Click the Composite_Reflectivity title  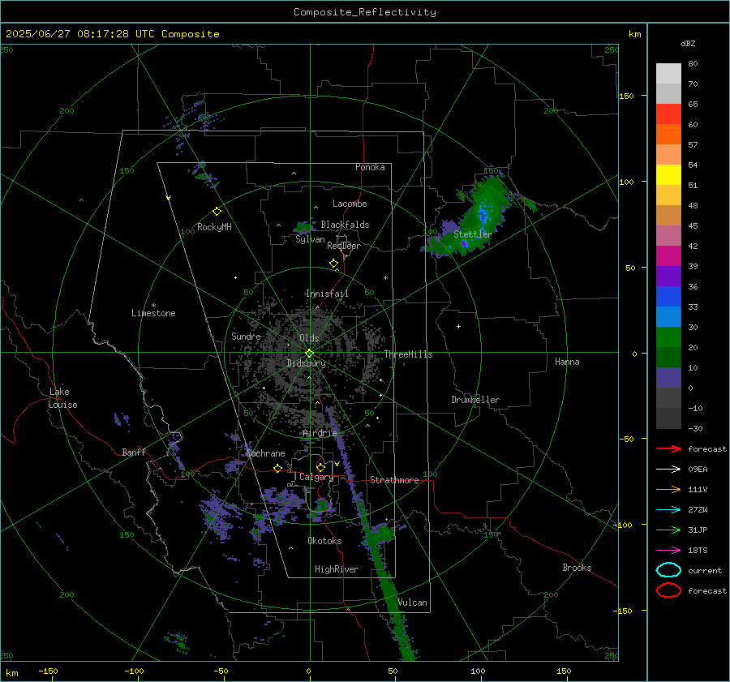[x=365, y=12]
